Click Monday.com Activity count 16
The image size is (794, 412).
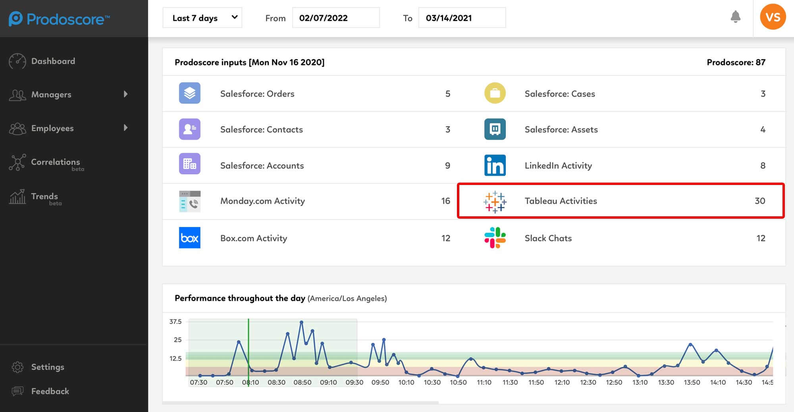[x=445, y=201]
